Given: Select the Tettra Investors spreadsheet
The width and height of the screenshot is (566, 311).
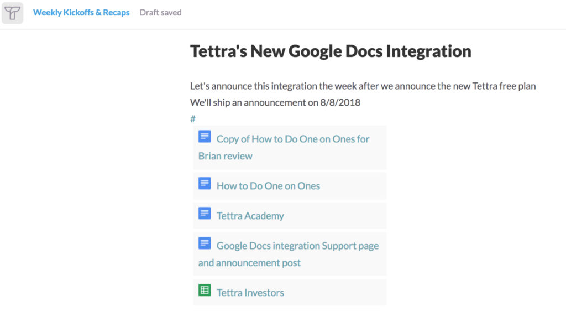Looking at the screenshot, I should pyautogui.click(x=290, y=292).
